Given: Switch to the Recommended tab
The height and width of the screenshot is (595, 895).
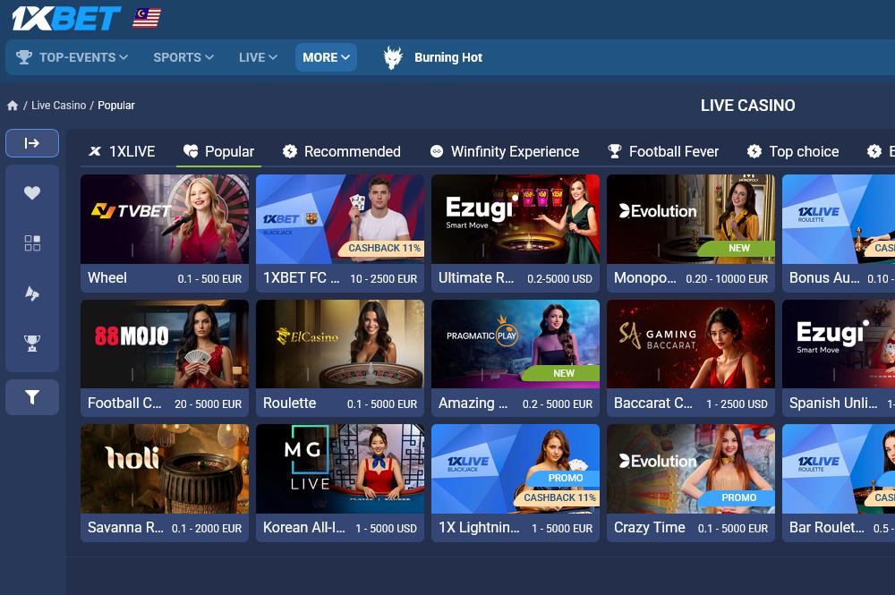Looking at the screenshot, I should tap(341, 152).
